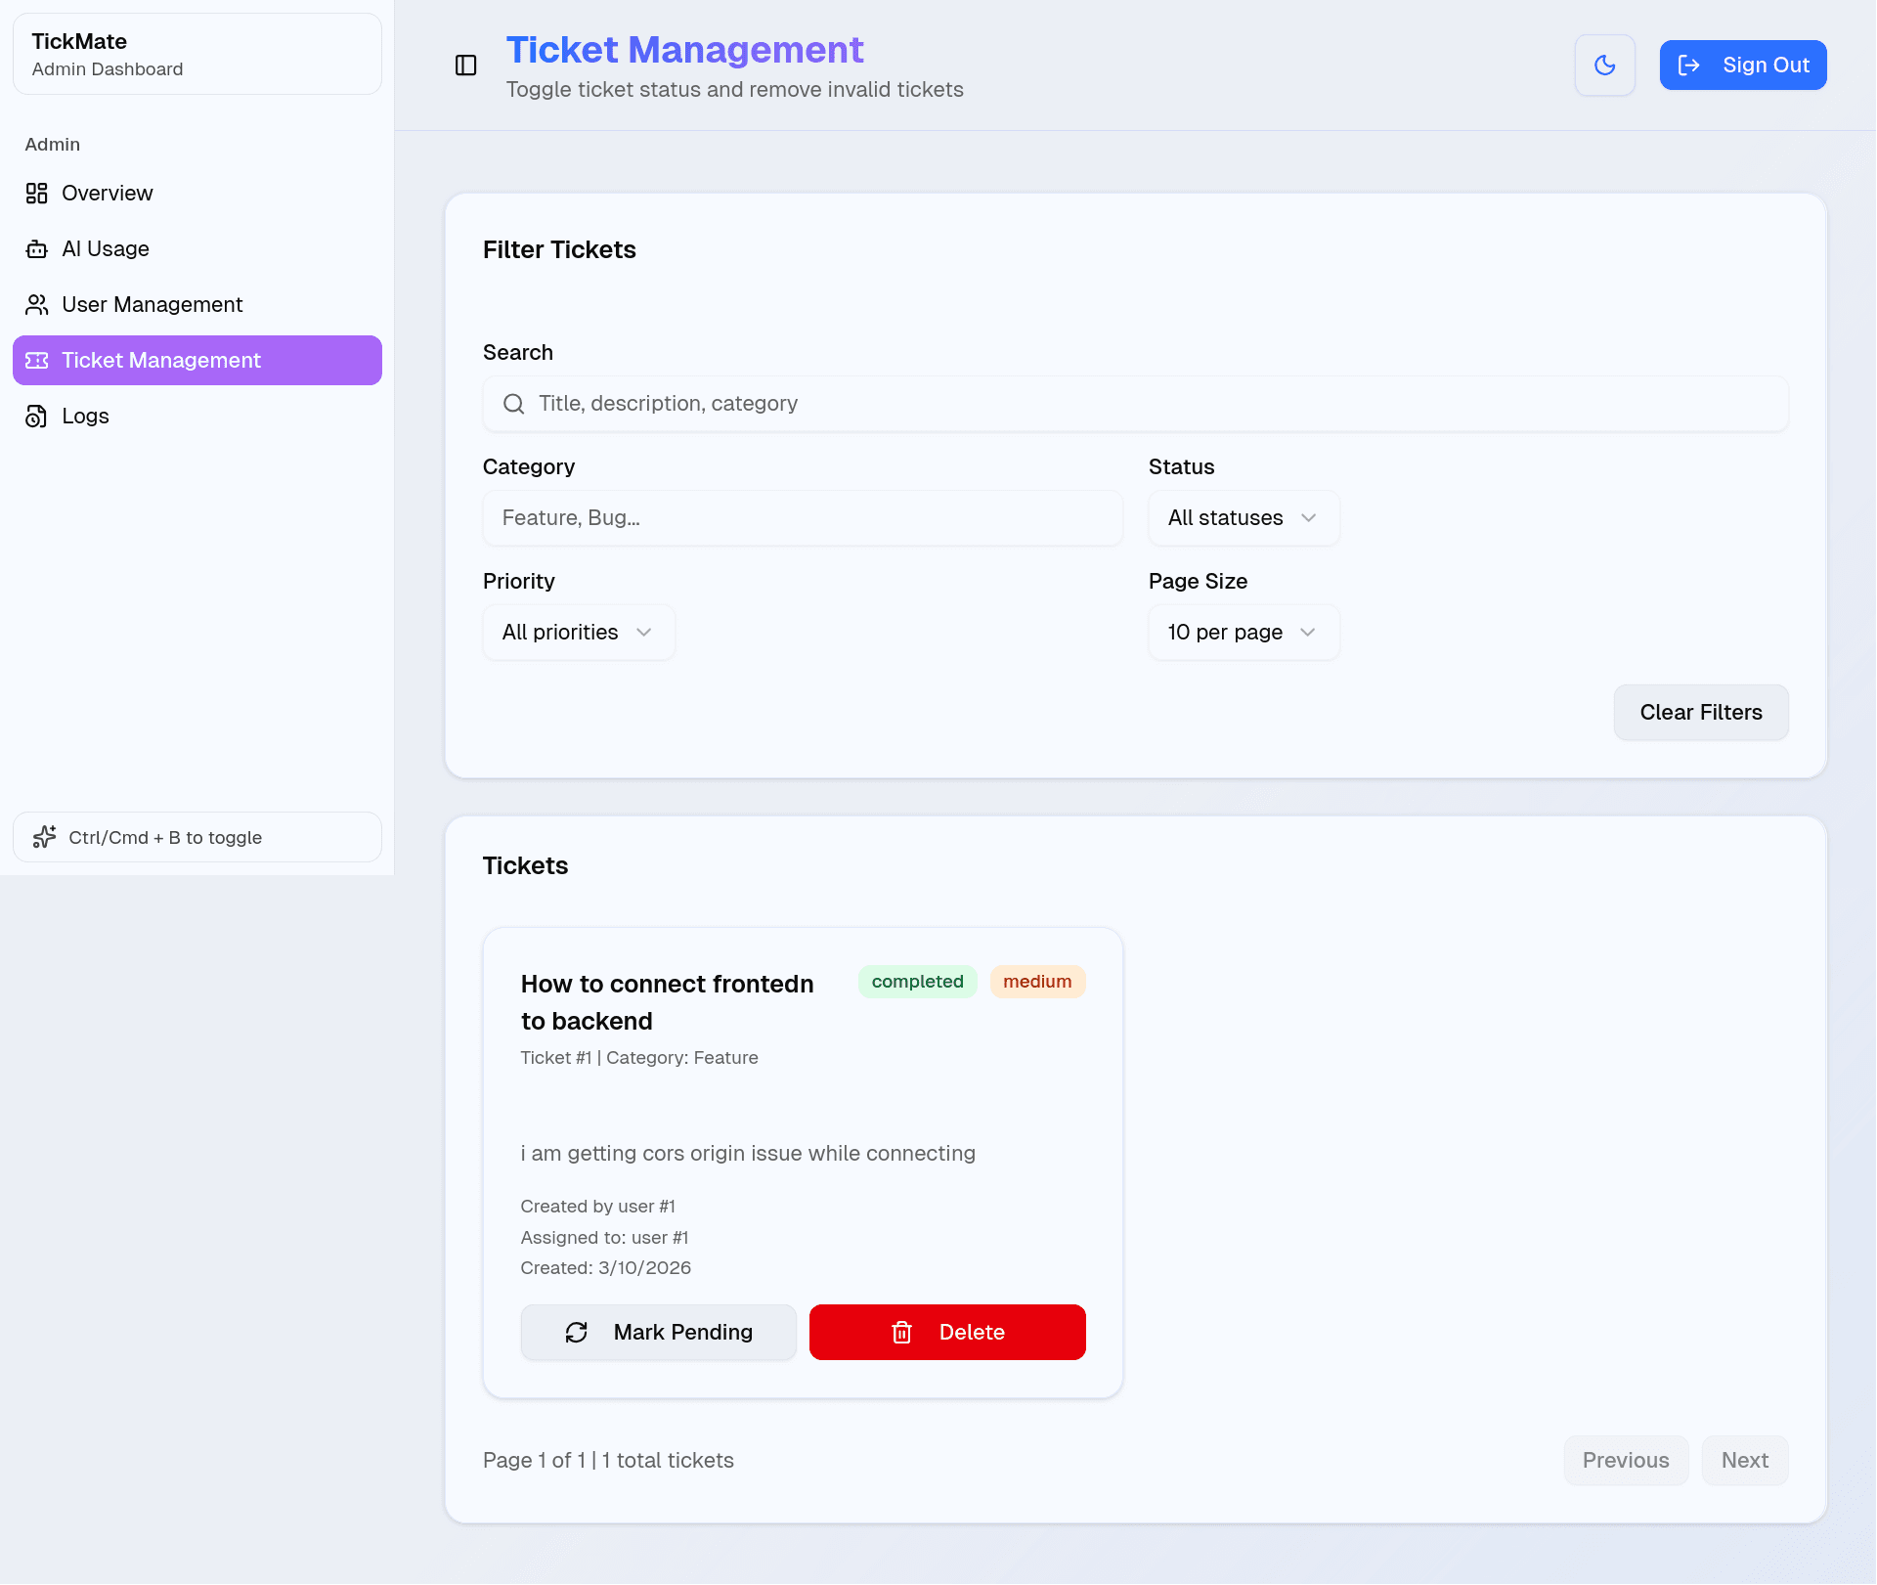Click the Logs file icon
The height and width of the screenshot is (1585, 1877).
pos(37,417)
